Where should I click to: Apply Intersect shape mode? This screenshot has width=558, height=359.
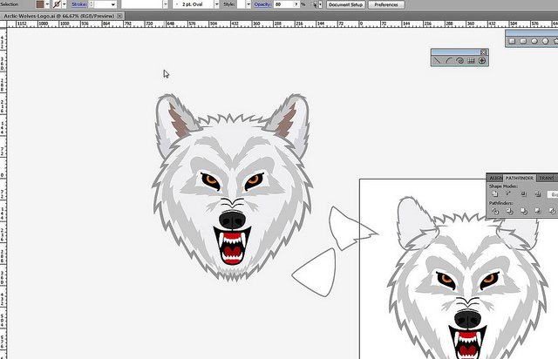point(523,194)
